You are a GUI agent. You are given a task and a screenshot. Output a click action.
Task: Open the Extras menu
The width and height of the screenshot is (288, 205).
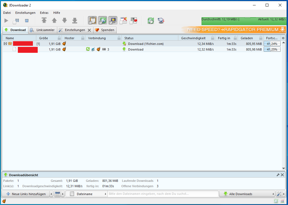click(x=44, y=13)
